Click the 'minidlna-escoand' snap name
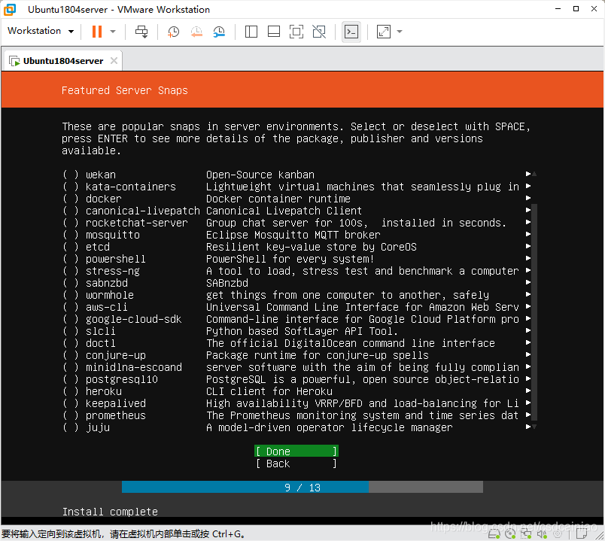Image resolution: width=605 pixels, height=541 pixels. (133, 367)
